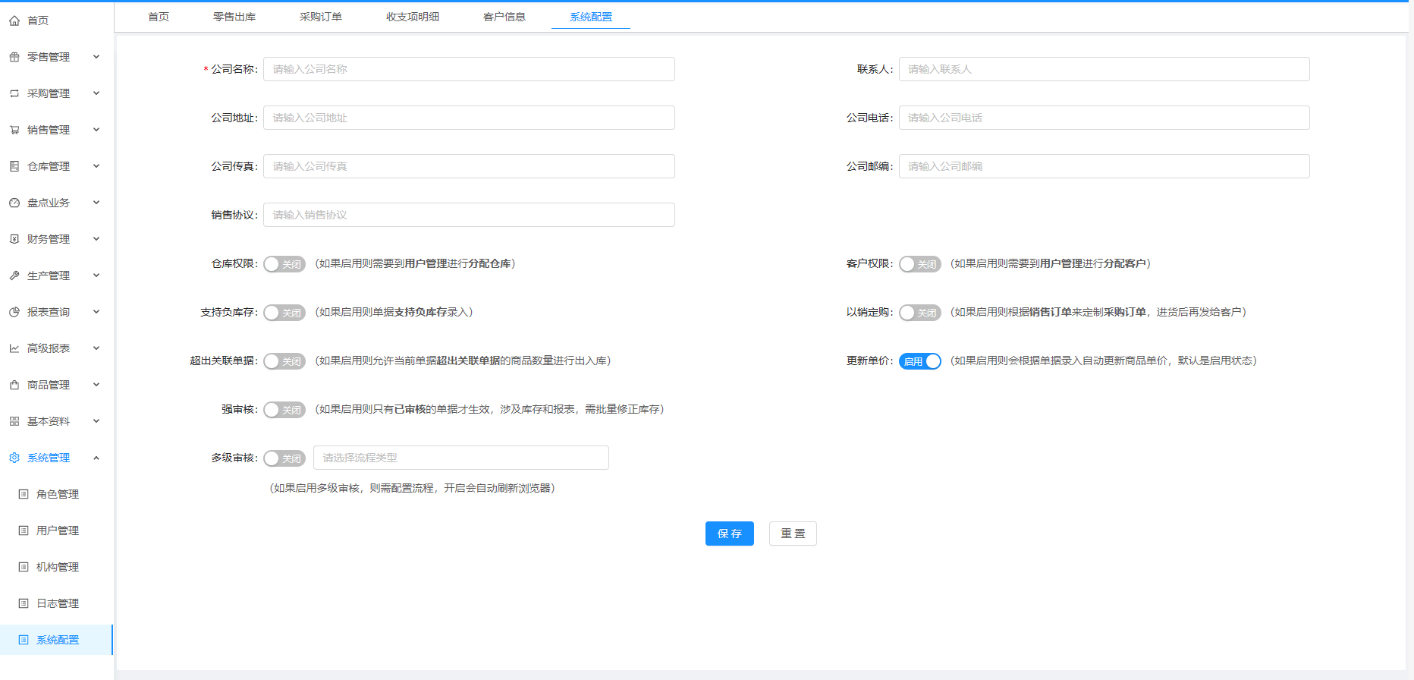Switch to the 首页 tab
Viewport: 1414px width, 680px height.
pyautogui.click(x=159, y=17)
